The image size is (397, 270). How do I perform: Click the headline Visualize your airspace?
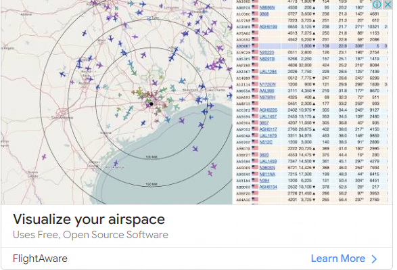pos(89,219)
